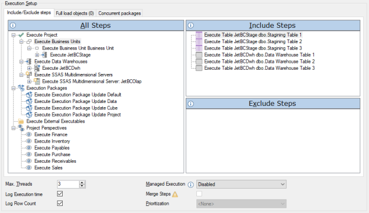
Task: Uncheck the Log Execution time checkbox
Action: coord(60,194)
